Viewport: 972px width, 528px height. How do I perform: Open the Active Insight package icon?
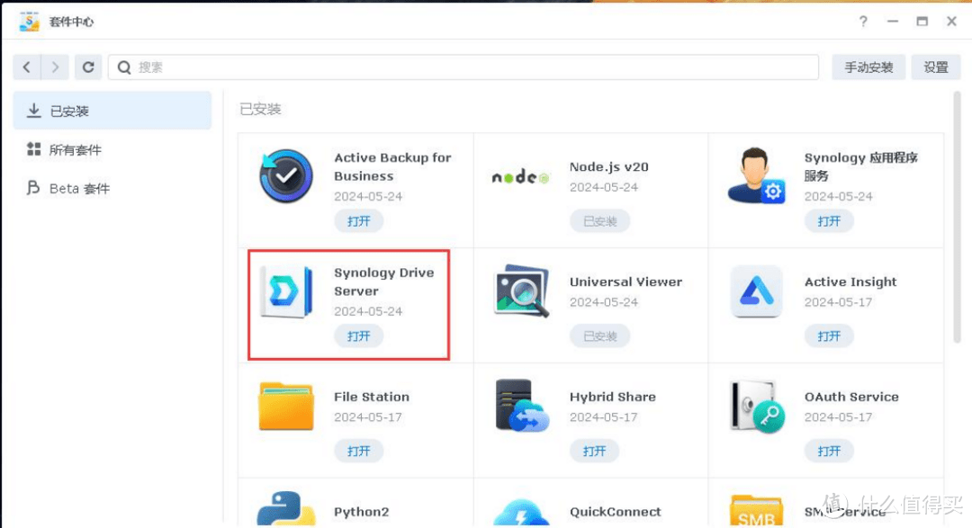(755, 291)
